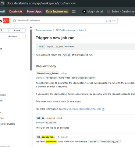Click the /api/2.2/jobs/run-now endpoint path

click(60, 47)
